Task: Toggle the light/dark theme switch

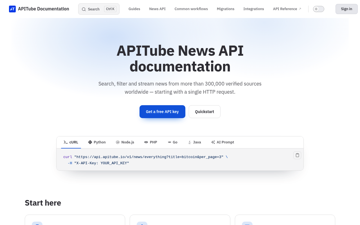Action: 319,9
